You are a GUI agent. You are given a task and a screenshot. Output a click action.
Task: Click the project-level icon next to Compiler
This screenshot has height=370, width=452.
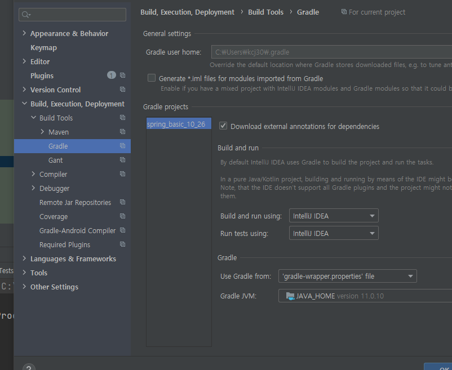(122, 174)
